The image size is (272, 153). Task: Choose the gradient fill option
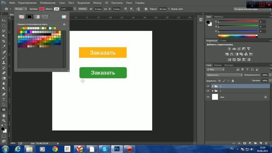tap(37, 17)
